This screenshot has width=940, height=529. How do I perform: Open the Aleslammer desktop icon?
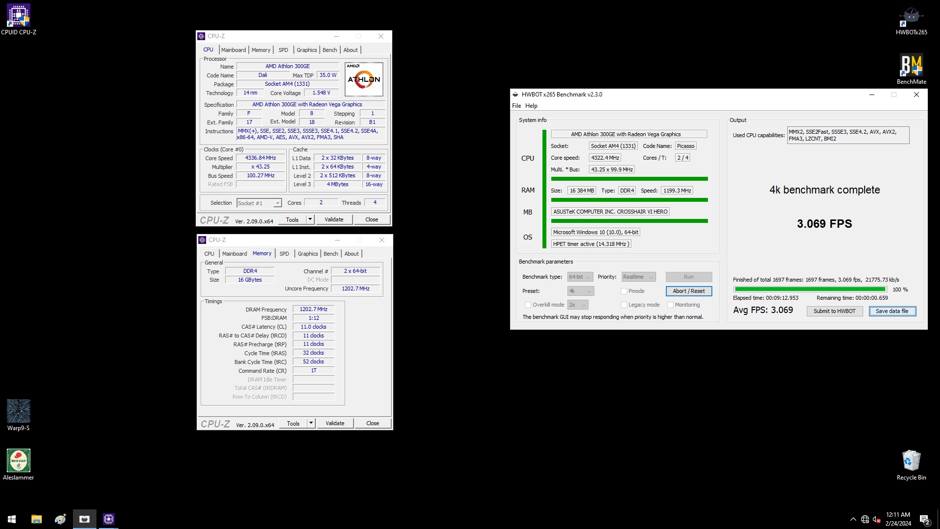coord(19,465)
